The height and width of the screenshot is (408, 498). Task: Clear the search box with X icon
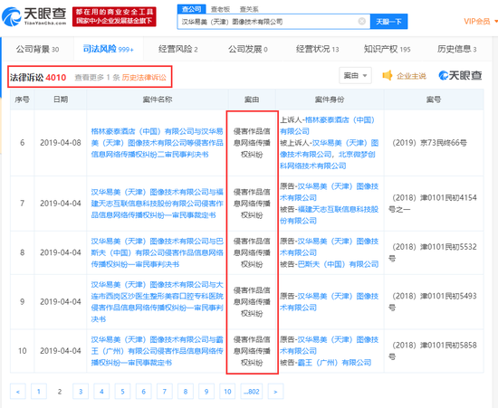[362, 21]
